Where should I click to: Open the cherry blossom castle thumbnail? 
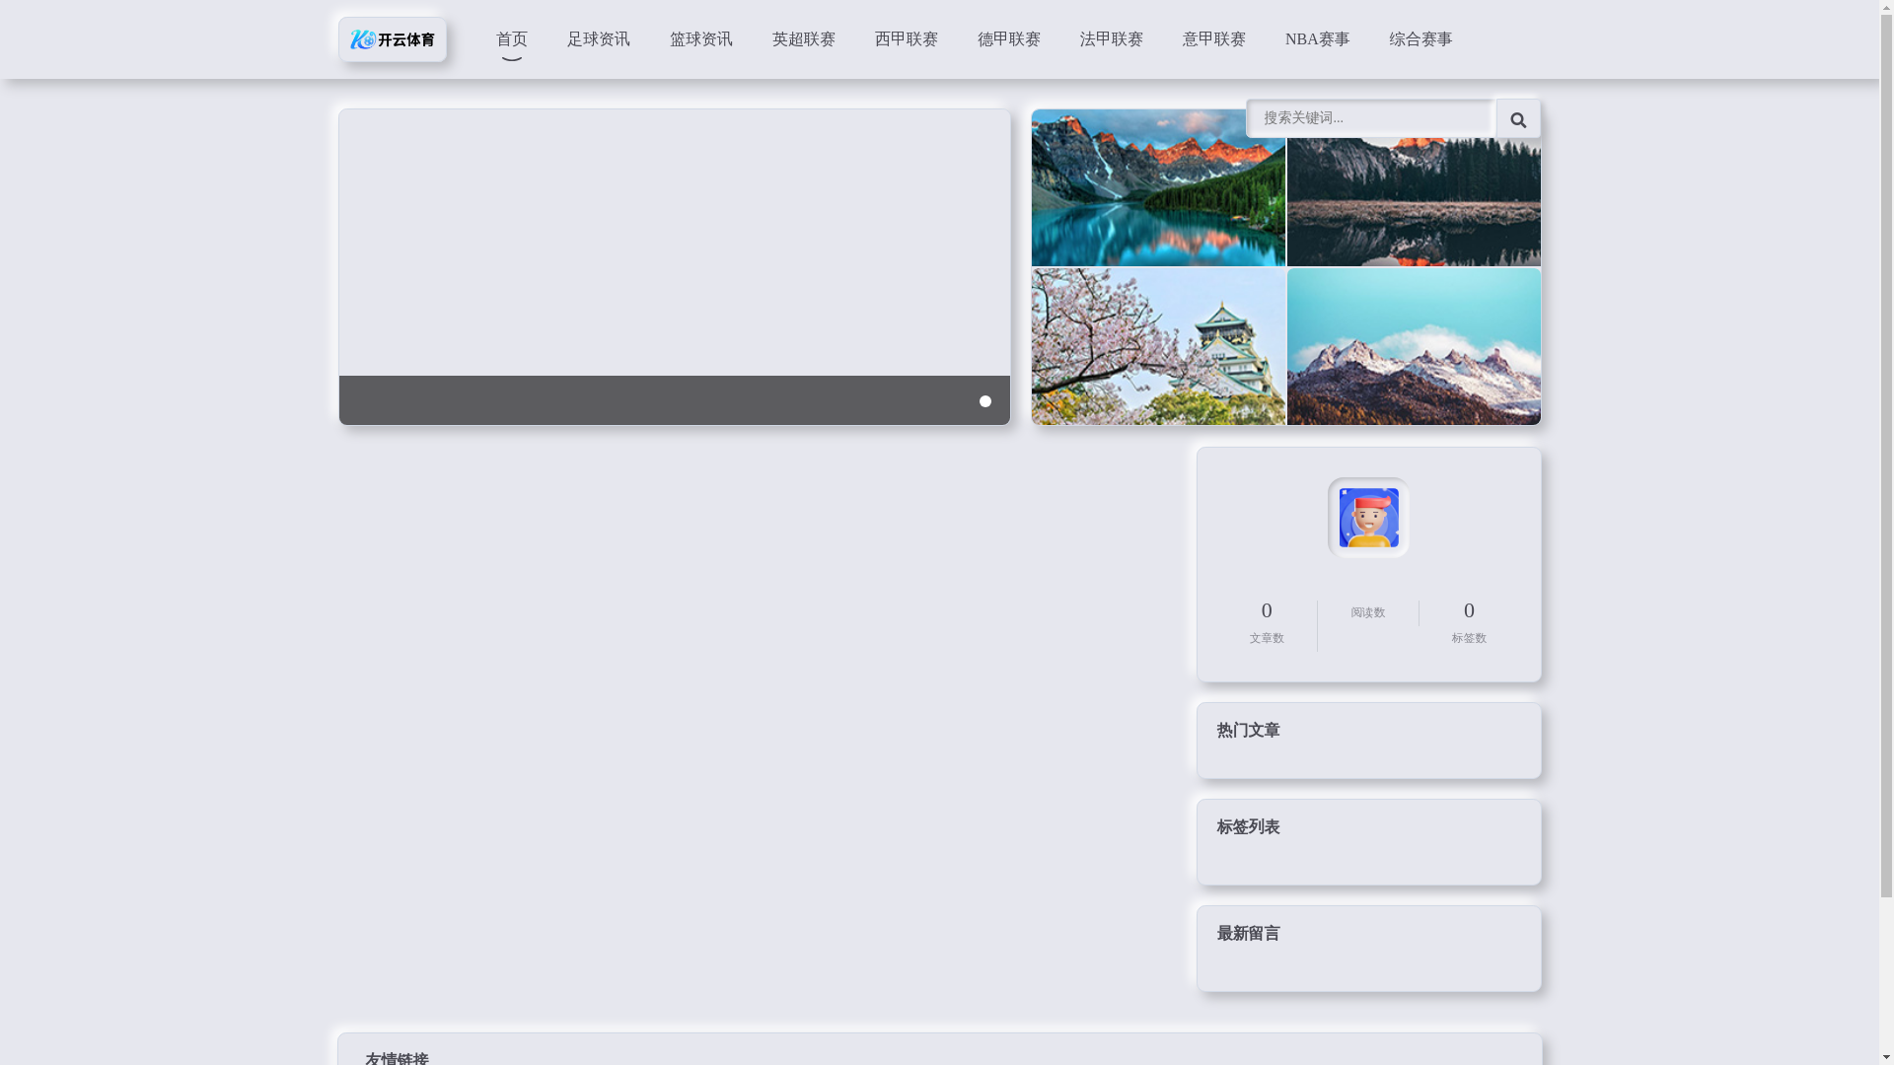click(1158, 346)
